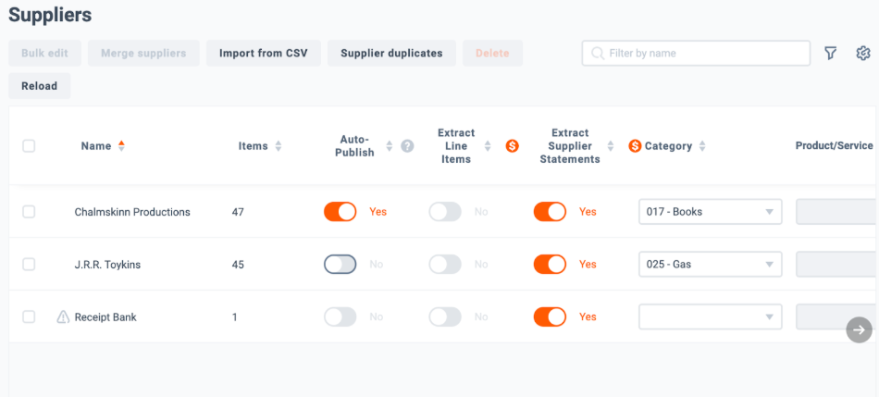Sort by the Items column arrows

coord(279,146)
